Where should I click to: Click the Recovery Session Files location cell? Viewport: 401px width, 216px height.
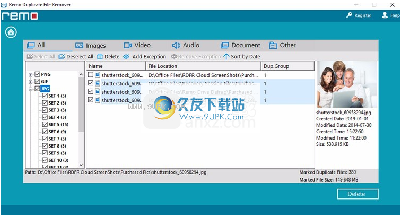pyautogui.click(x=203, y=83)
